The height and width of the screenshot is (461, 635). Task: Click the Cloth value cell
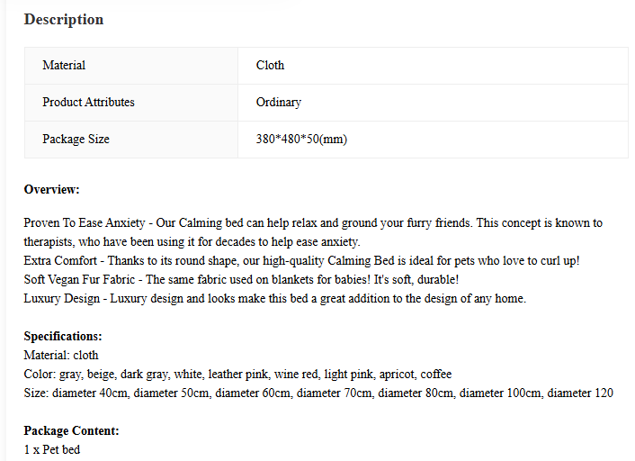(433, 66)
